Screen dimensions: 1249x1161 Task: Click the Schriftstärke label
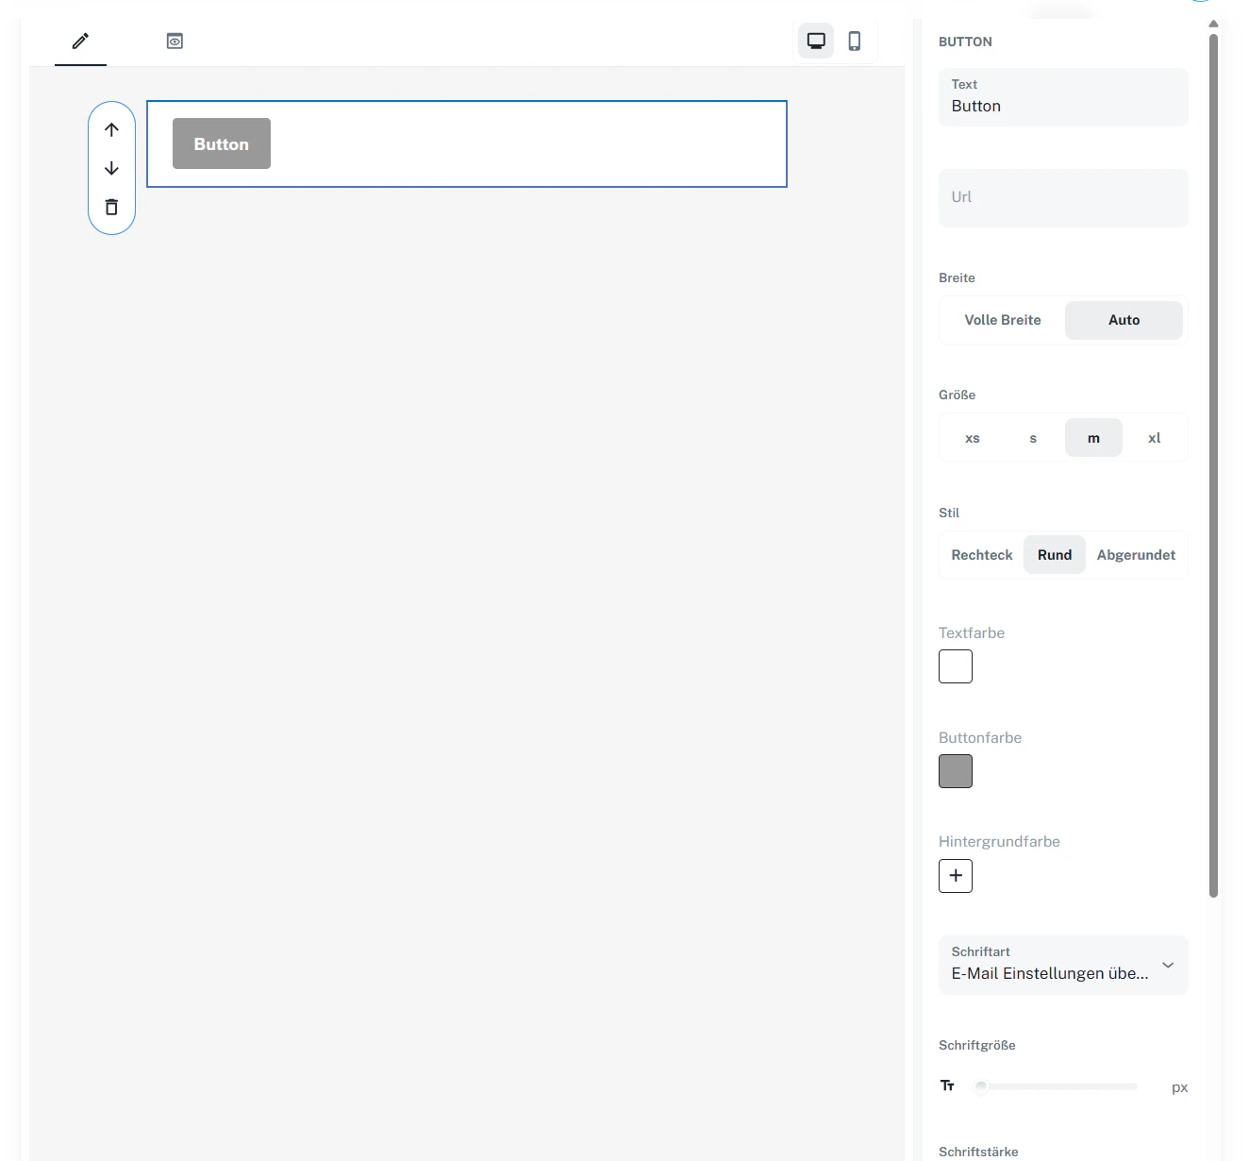click(x=978, y=1152)
